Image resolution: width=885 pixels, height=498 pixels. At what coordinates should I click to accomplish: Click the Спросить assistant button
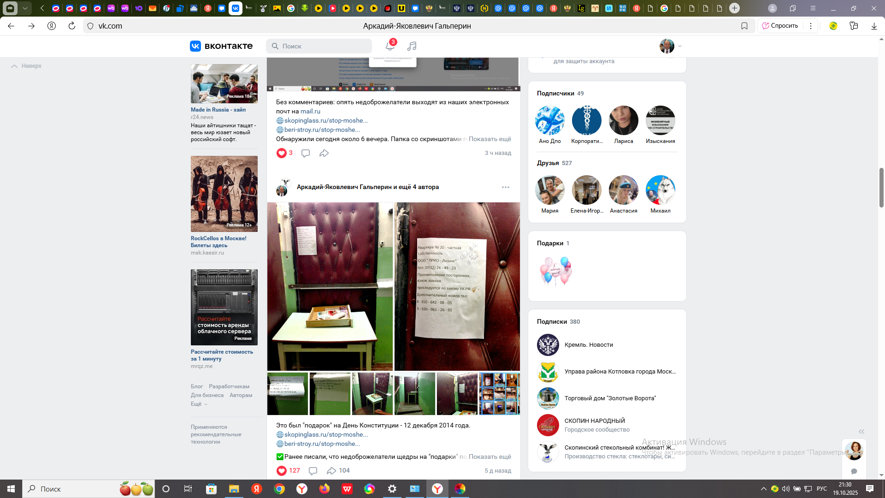[x=780, y=26]
